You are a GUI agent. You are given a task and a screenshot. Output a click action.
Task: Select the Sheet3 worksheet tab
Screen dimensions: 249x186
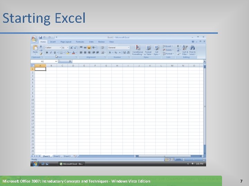(67, 156)
